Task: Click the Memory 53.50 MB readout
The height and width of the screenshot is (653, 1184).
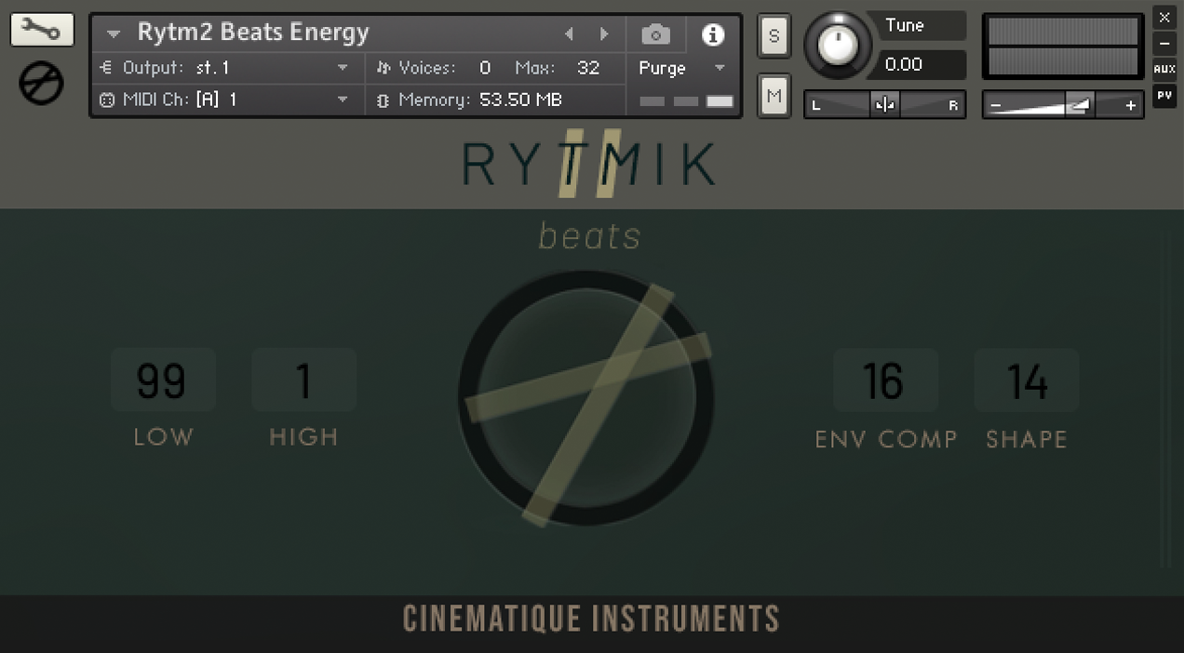Action: (x=470, y=100)
